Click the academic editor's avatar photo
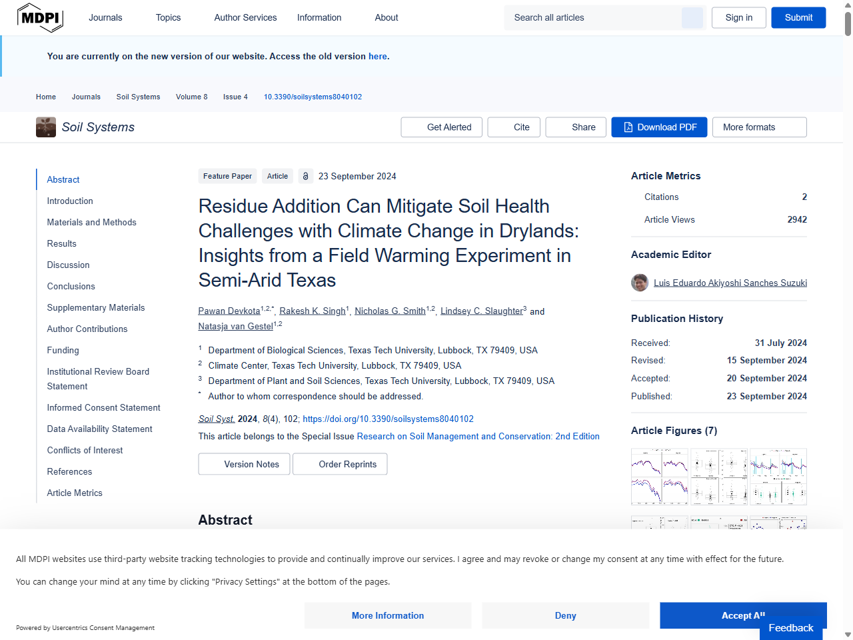Image resolution: width=853 pixels, height=640 pixels. coord(640,283)
